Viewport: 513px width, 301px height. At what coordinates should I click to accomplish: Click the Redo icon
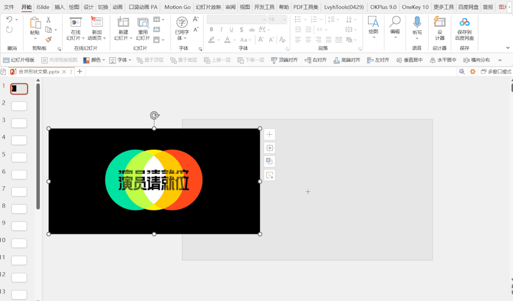[x=9, y=30]
